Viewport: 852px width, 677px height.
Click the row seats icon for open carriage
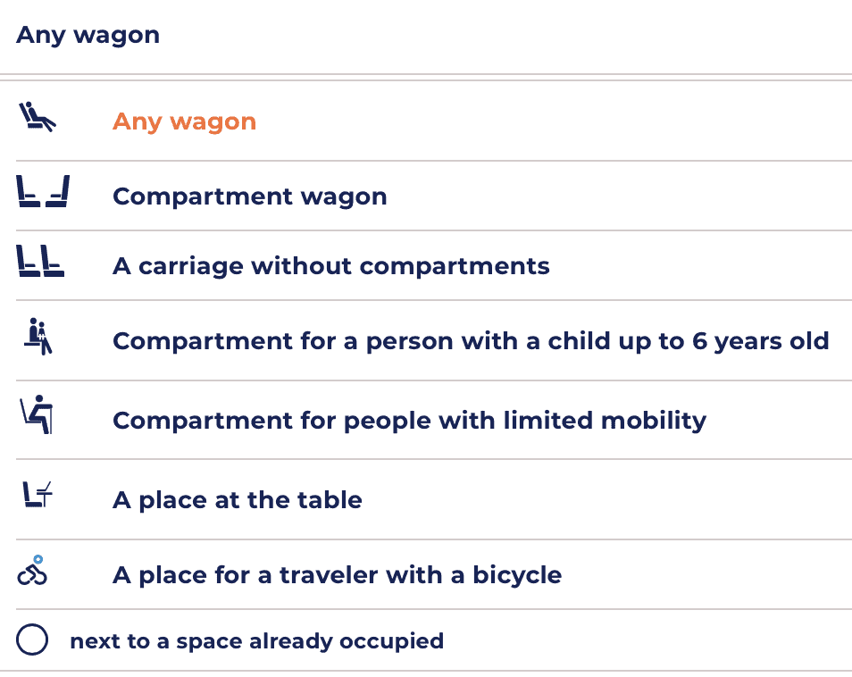click(x=41, y=263)
